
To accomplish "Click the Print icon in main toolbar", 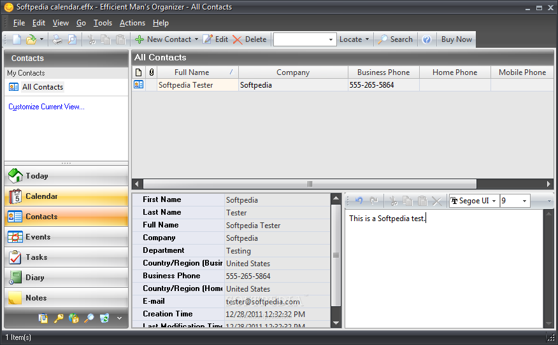I will tap(57, 39).
